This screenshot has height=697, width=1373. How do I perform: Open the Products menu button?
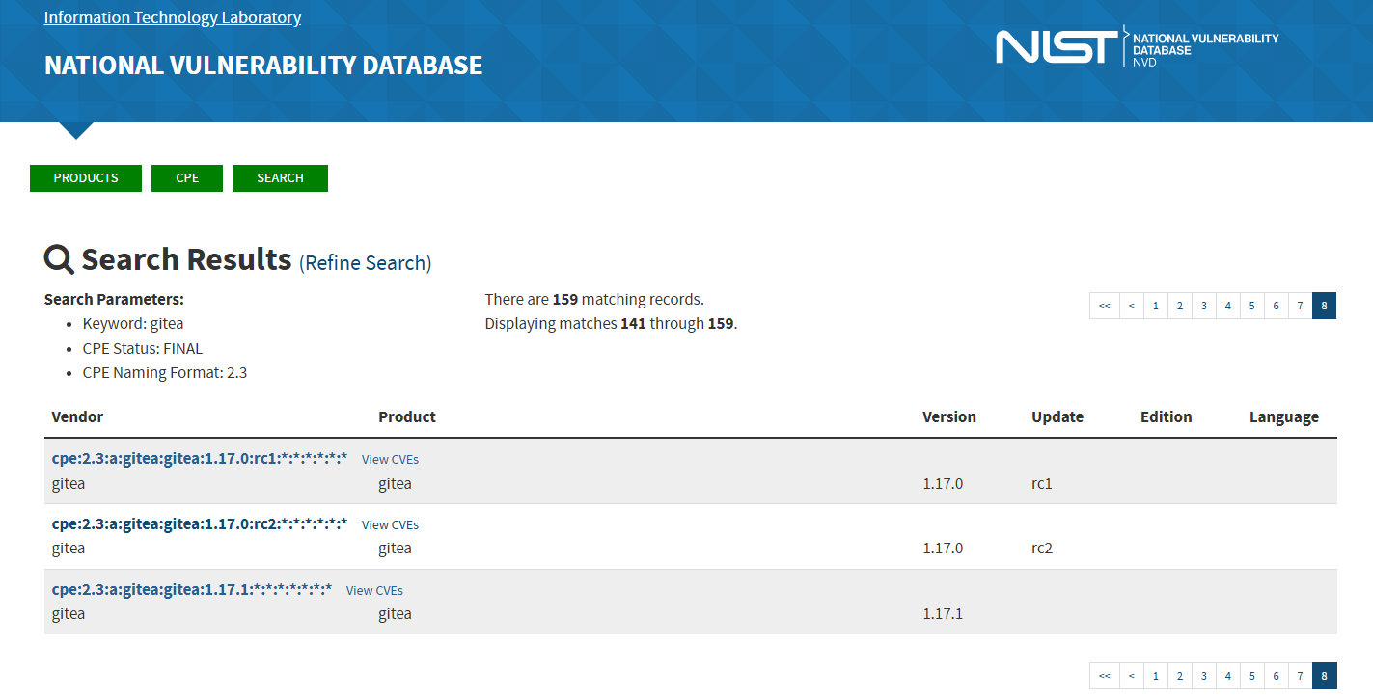pyautogui.click(x=86, y=178)
